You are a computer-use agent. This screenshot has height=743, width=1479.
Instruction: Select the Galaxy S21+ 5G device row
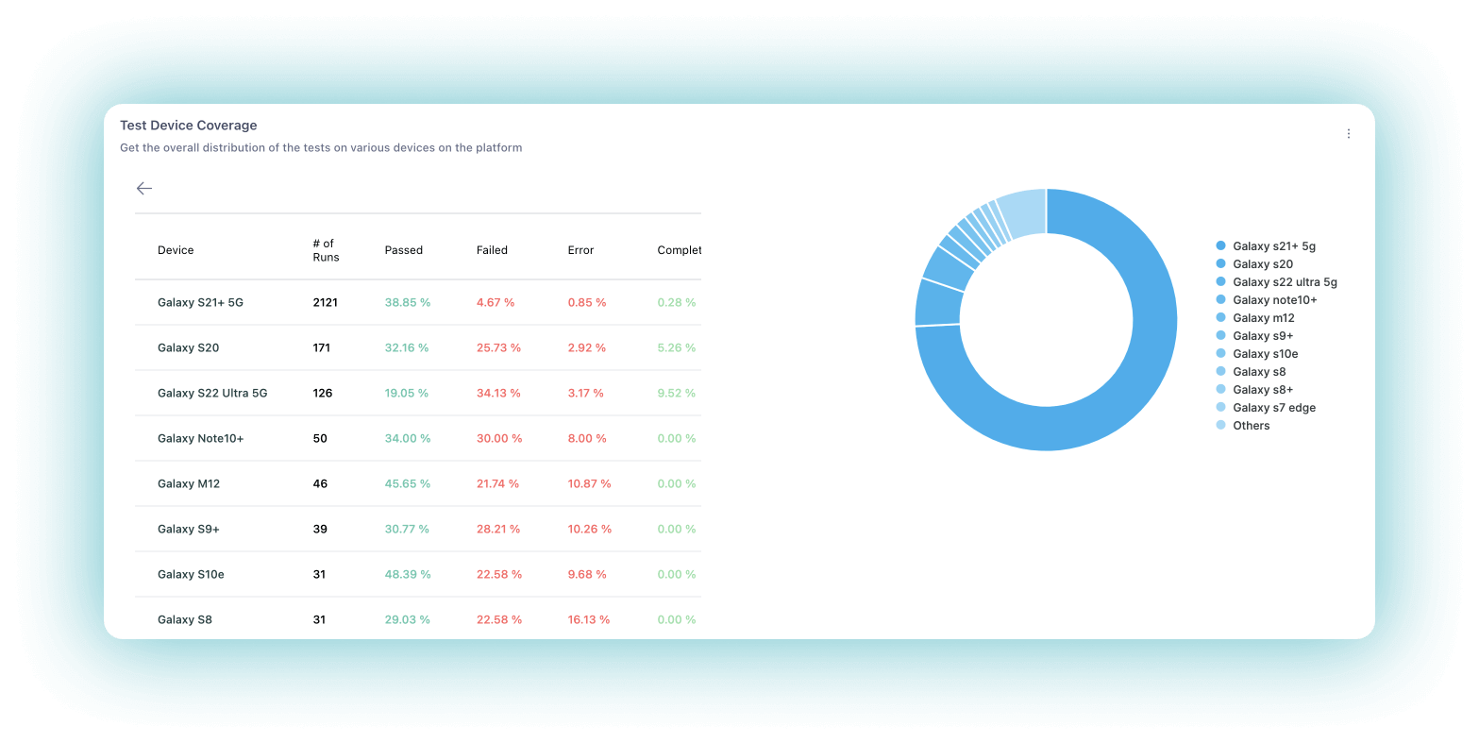(418, 303)
